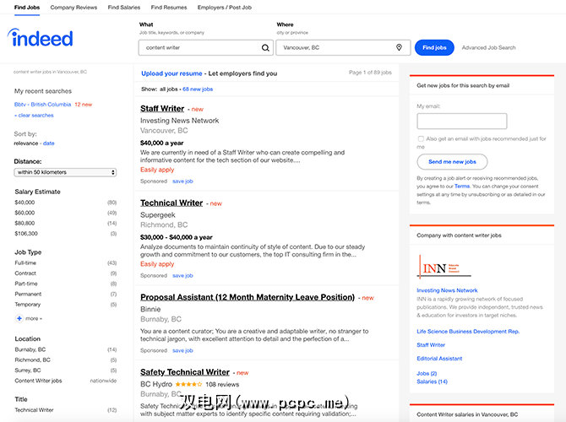Filter by $80,800 salary estimate

point(24,224)
